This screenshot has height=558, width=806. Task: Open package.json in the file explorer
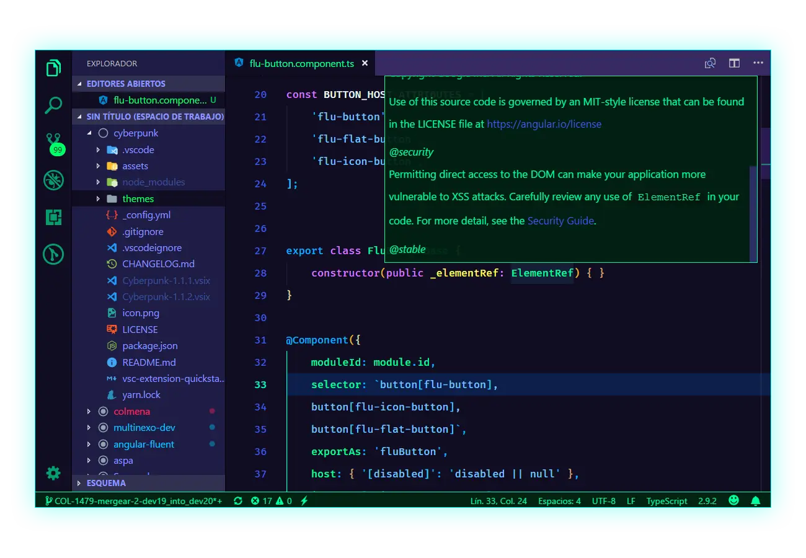[x=149, y=346]
